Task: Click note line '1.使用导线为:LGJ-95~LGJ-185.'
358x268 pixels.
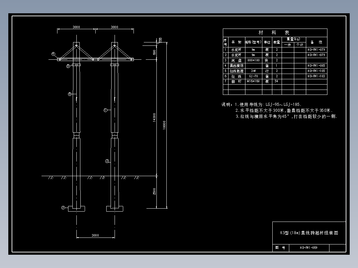Action: point(268,104)
